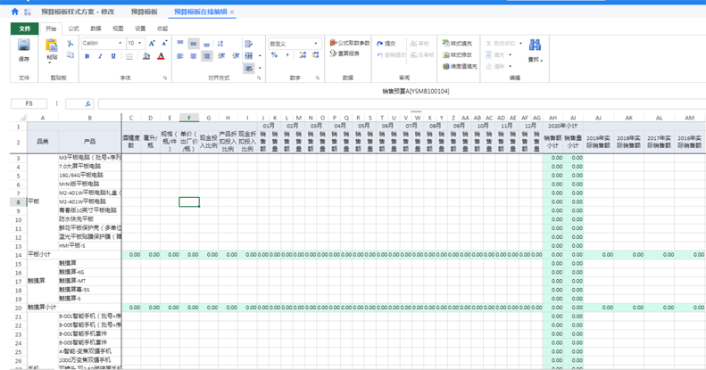This screenshot has height=370, width=706.
Task: Click the 提交 submit button
Action: 386,43
